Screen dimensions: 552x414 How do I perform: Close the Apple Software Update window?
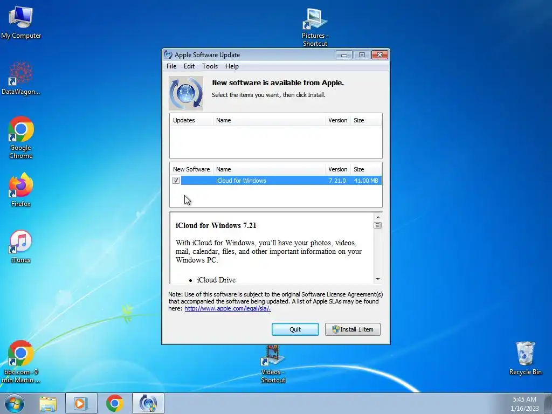pos(379,55)
